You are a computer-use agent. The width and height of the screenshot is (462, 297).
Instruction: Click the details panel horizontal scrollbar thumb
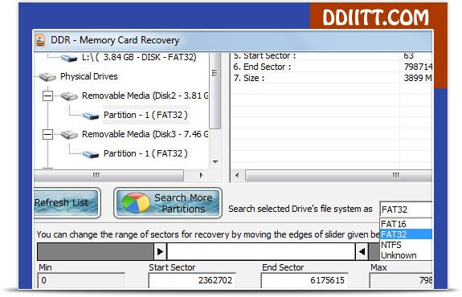pyautogui.click(x=339, y=176)
